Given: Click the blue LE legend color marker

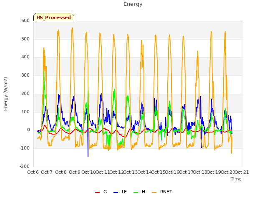Looking at the screenshot, I should (116, 192).
